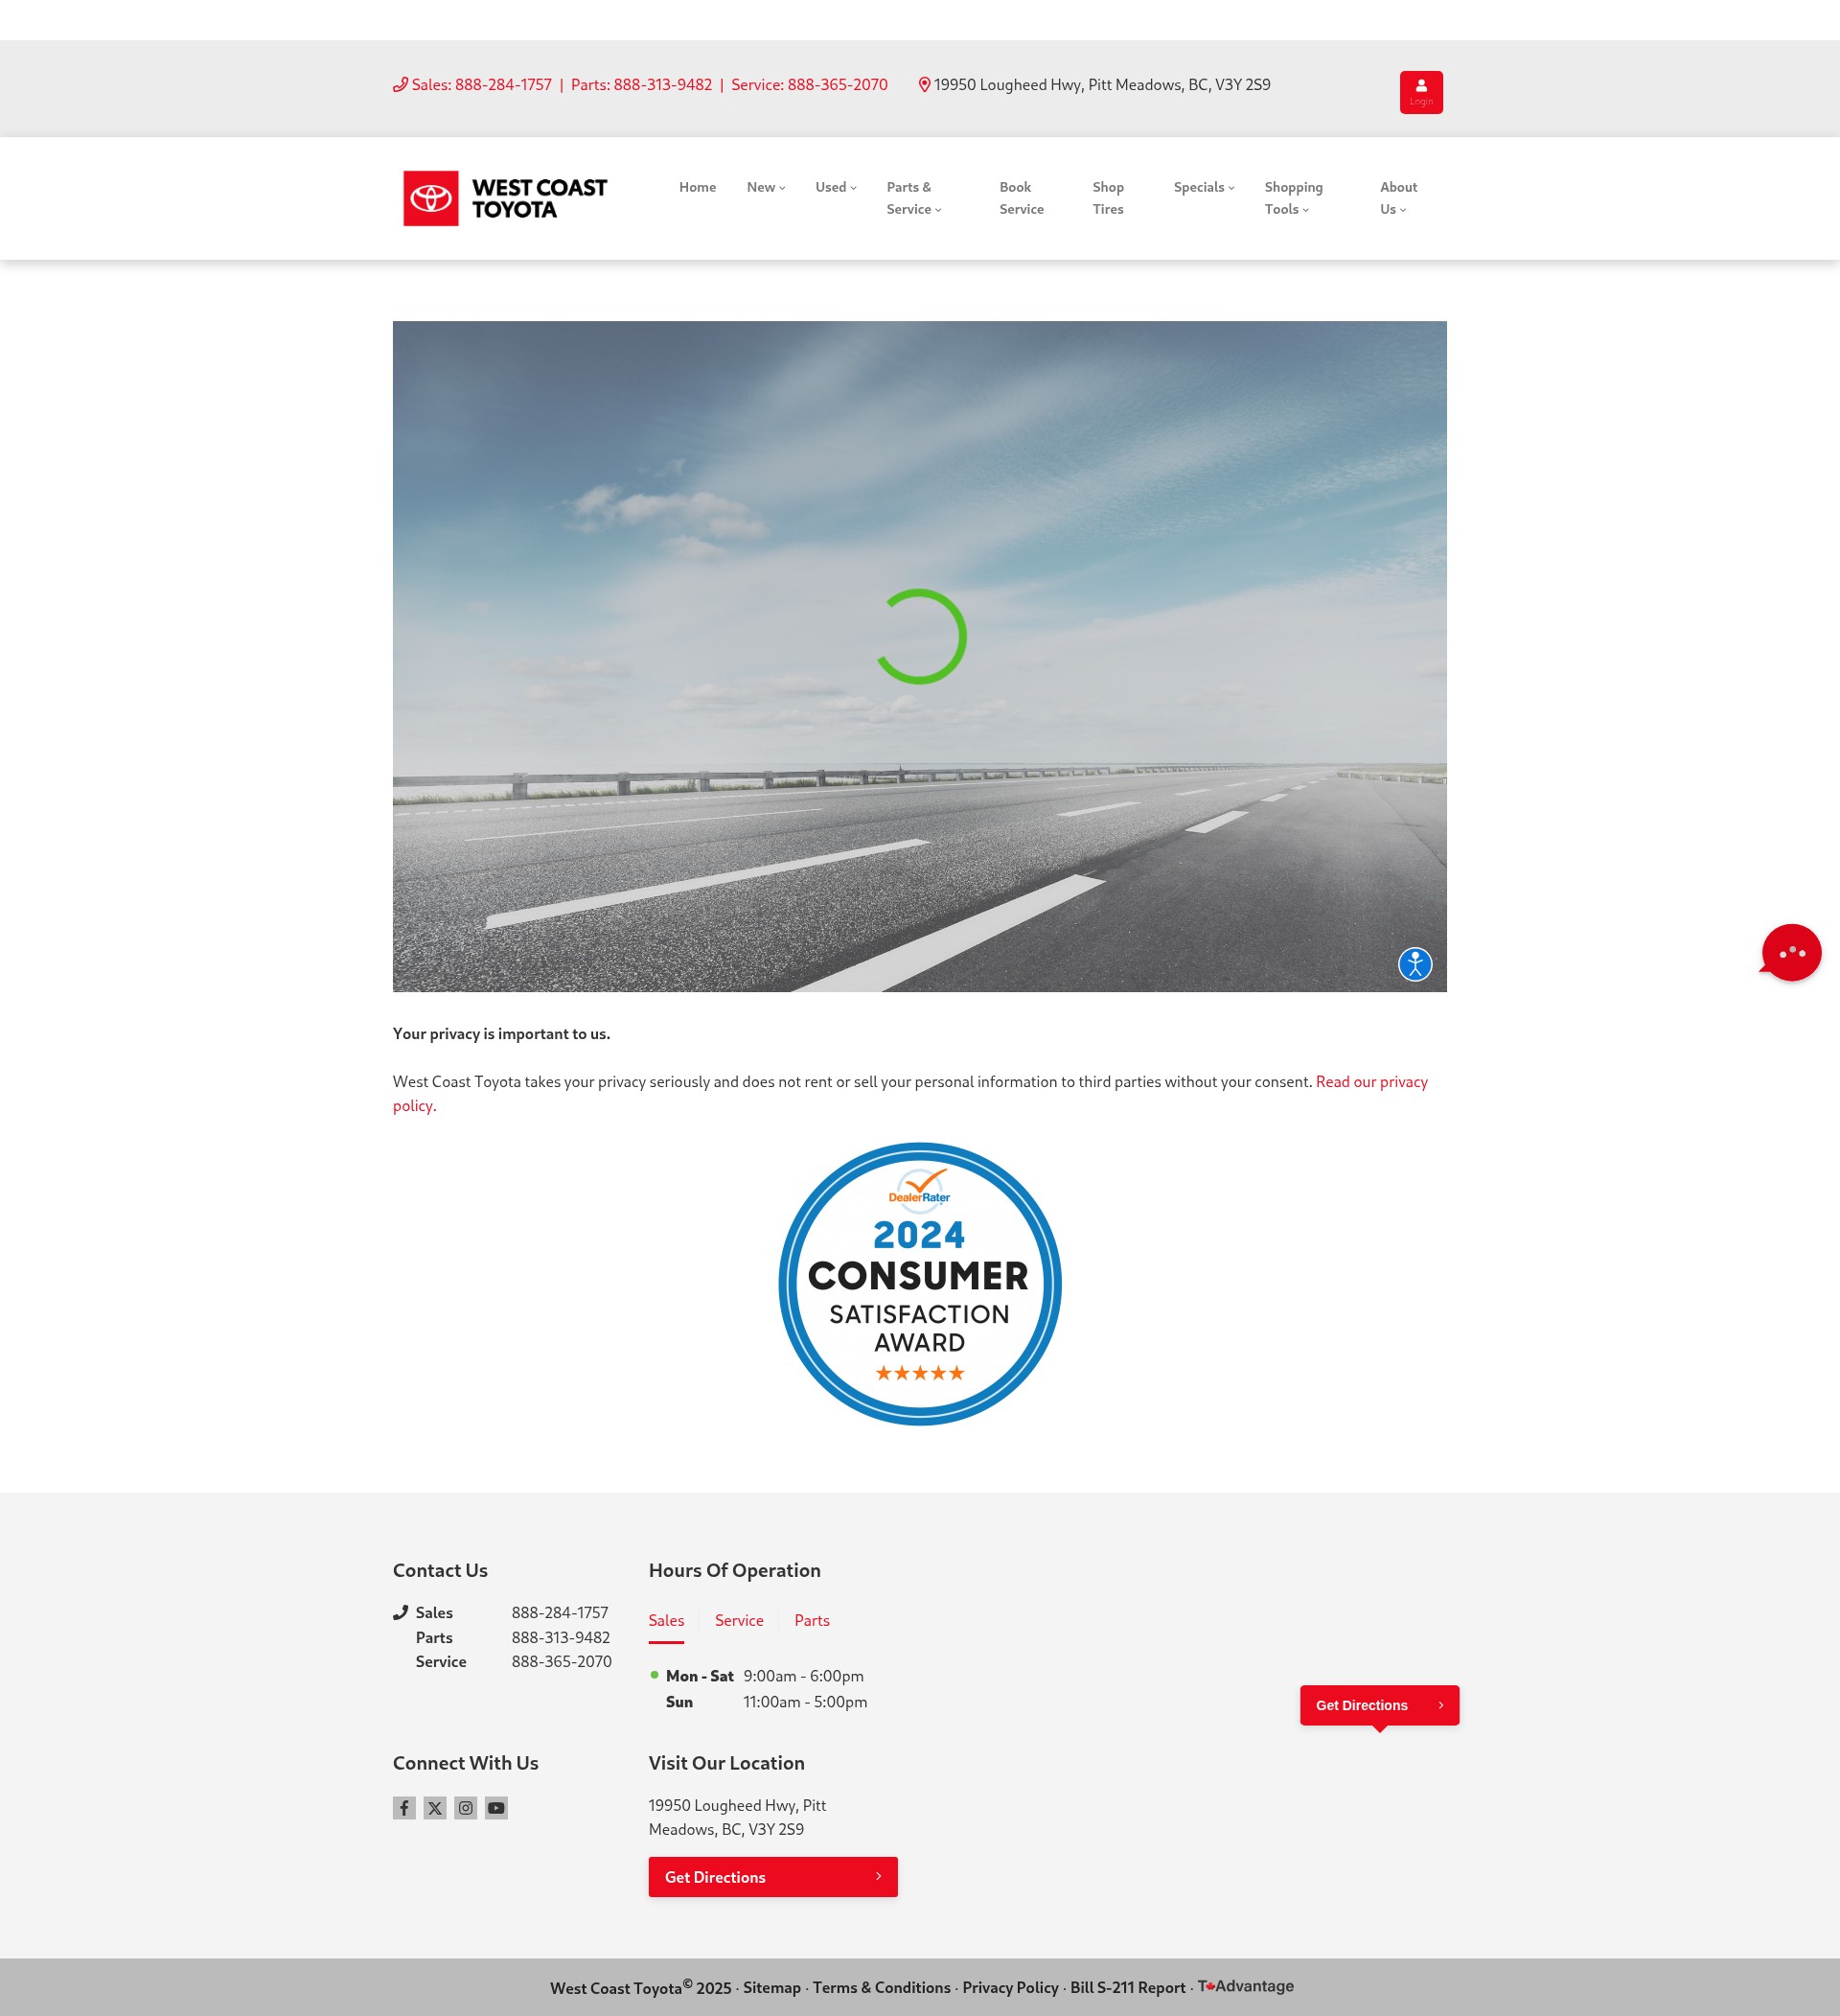1840x2016 pixels.
Task: Call the Service number in the top bar
Action: (x=809, y=85)
